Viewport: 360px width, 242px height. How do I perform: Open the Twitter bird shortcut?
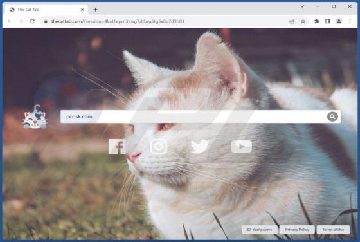tap(200, 146)
